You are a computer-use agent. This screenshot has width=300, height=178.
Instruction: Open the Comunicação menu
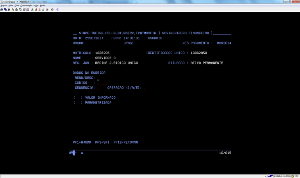click(x=26, y=5)
